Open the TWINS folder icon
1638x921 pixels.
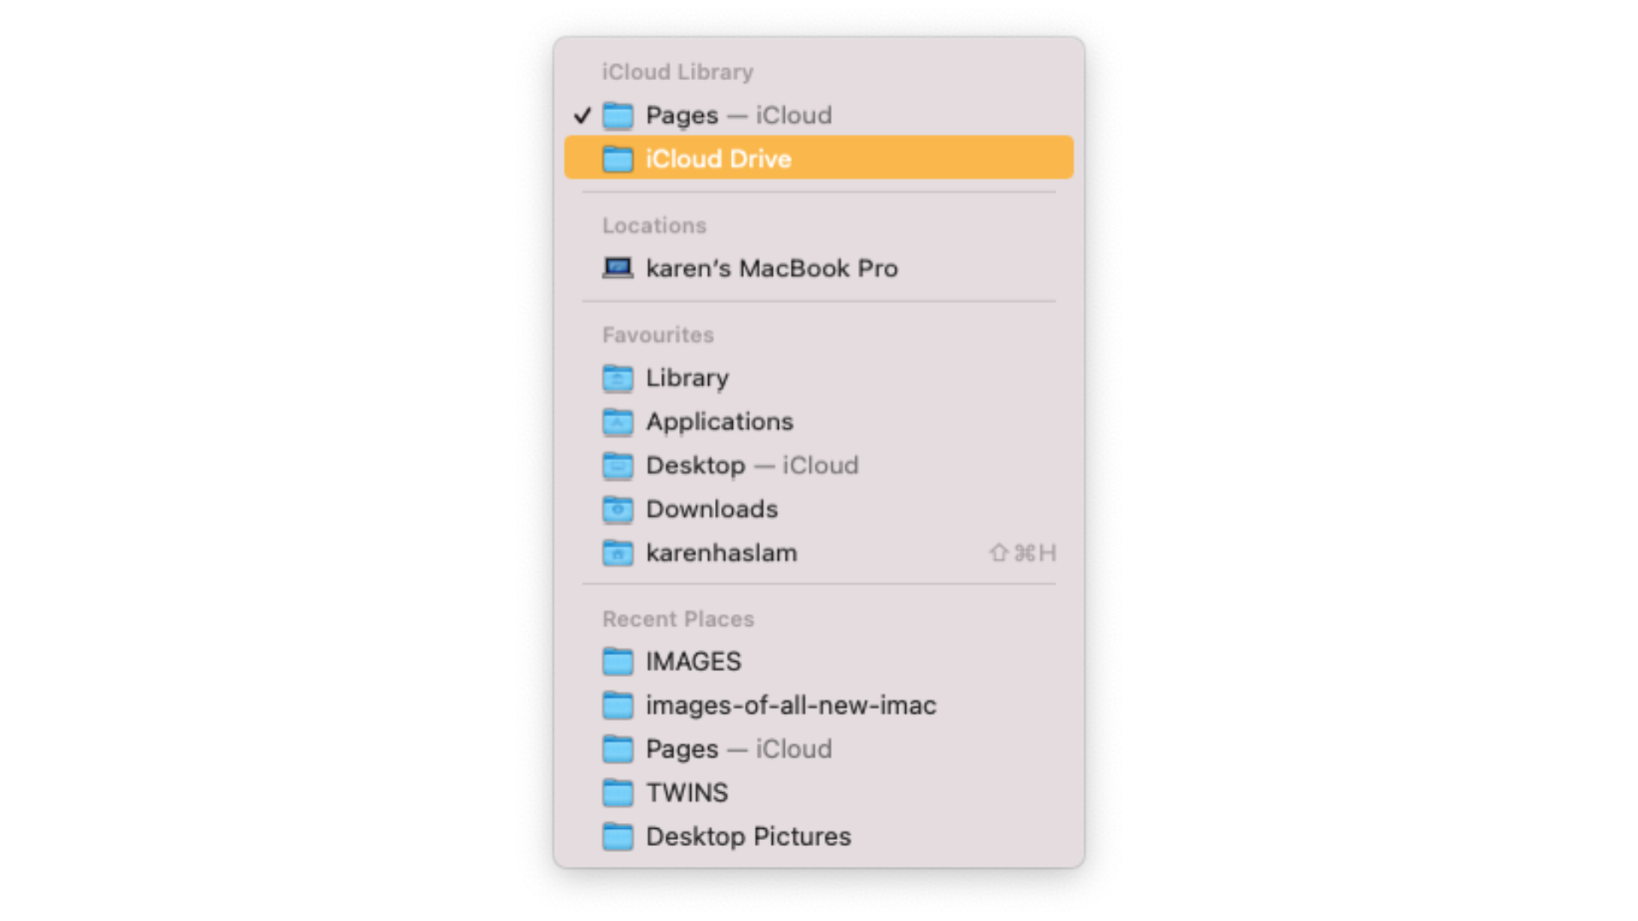point(619,792)
